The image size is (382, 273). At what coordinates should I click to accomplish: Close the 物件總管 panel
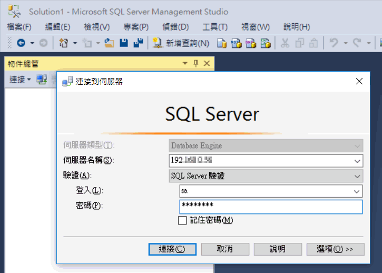[x=207, y=63]
